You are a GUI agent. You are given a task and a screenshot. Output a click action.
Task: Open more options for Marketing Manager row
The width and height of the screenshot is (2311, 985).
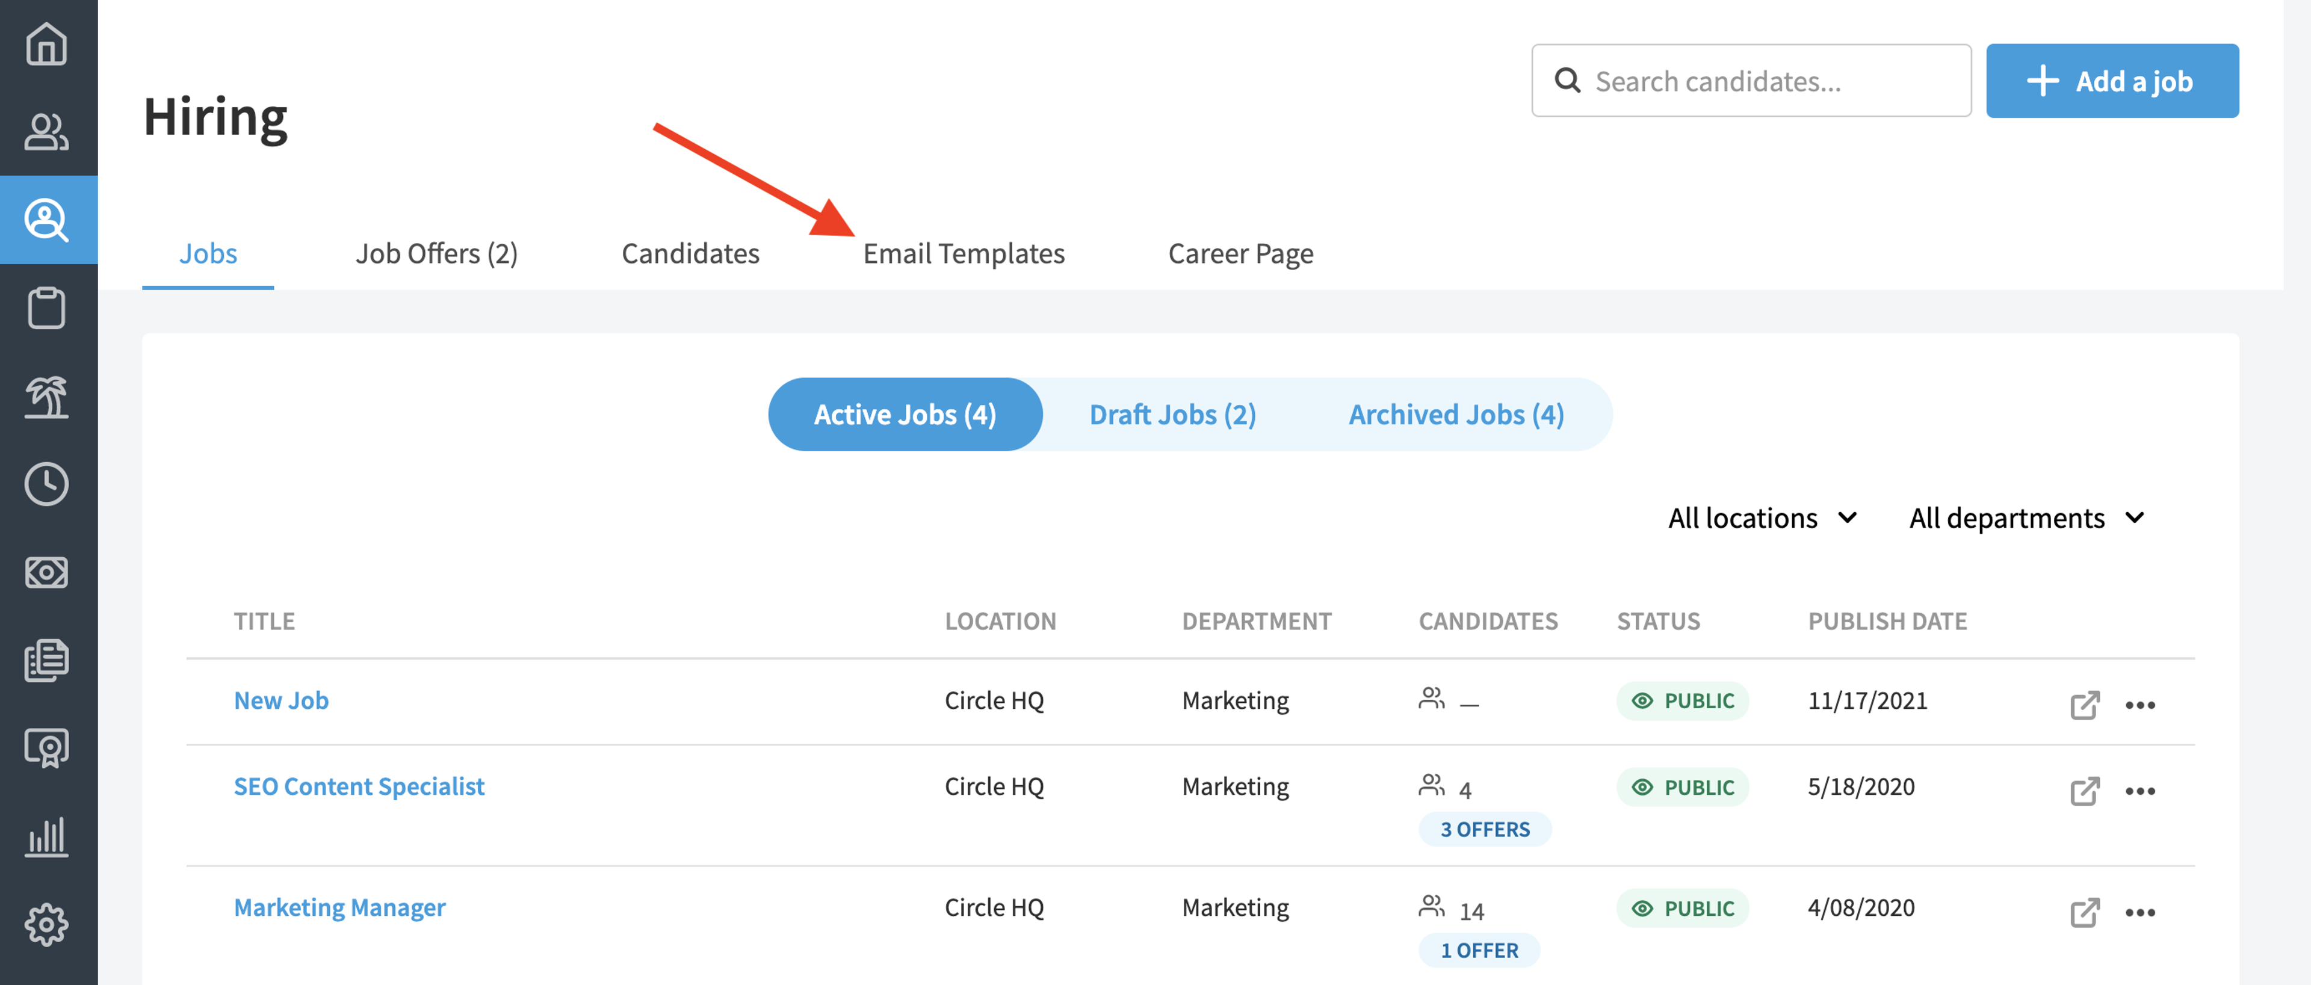tap(2139, 912)
